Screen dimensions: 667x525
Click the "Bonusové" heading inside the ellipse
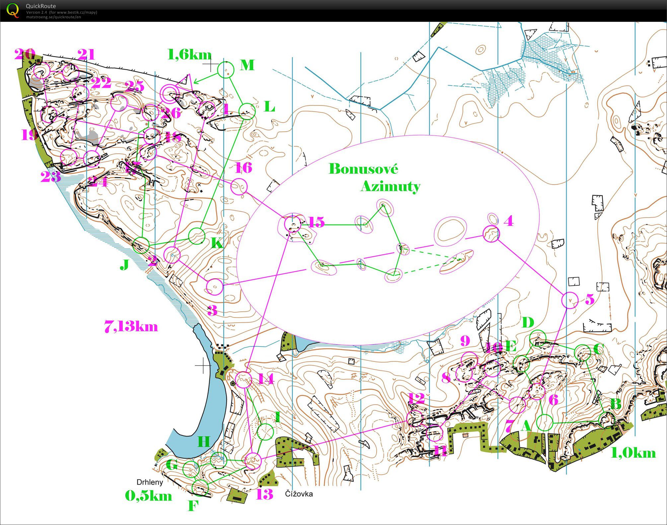pos(363,169)
